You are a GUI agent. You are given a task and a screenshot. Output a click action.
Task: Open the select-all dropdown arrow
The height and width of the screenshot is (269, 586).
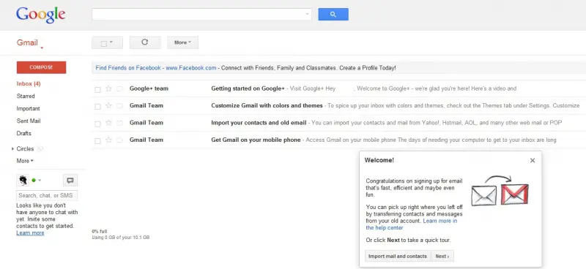(x=111, y=43)
